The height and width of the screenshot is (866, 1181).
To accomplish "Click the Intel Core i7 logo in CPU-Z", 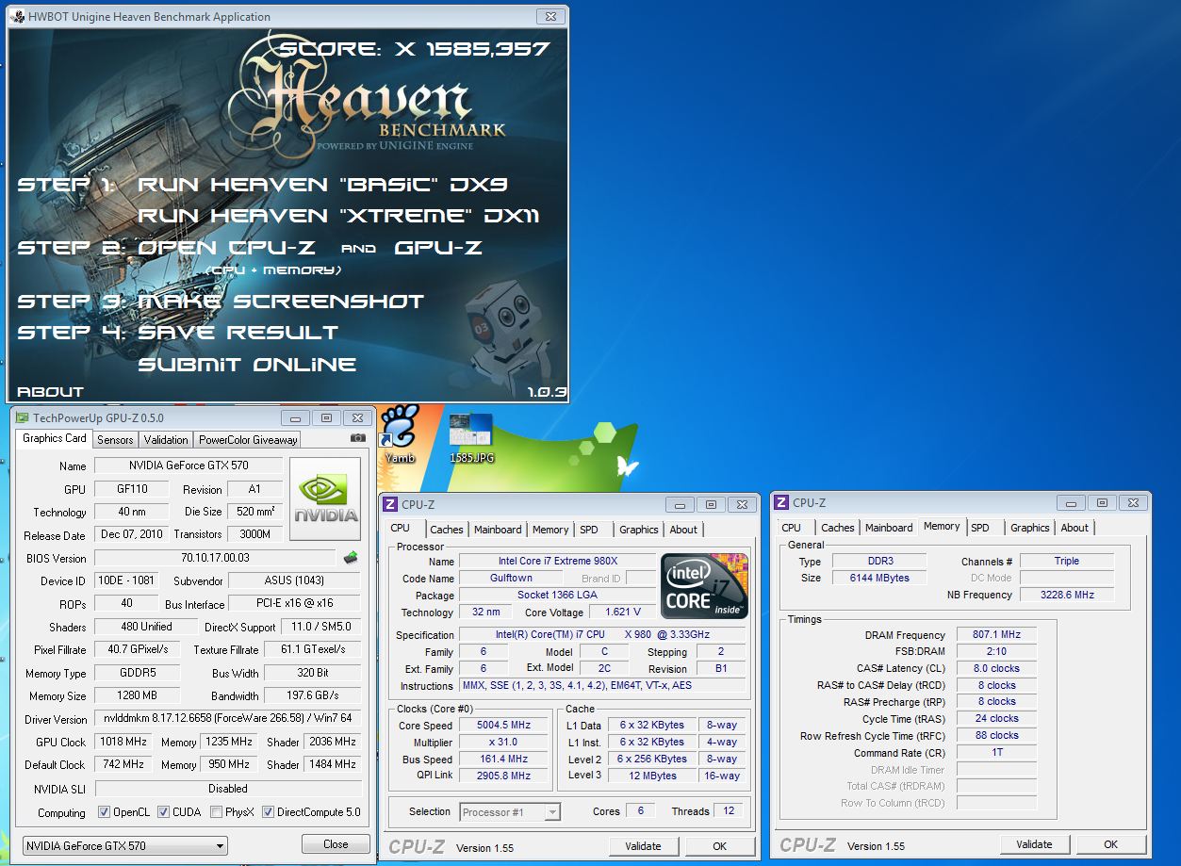I will pos(704,584).
